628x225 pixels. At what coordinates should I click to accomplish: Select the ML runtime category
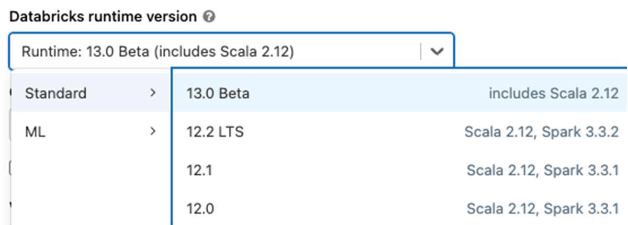click(x=36, y=132)
